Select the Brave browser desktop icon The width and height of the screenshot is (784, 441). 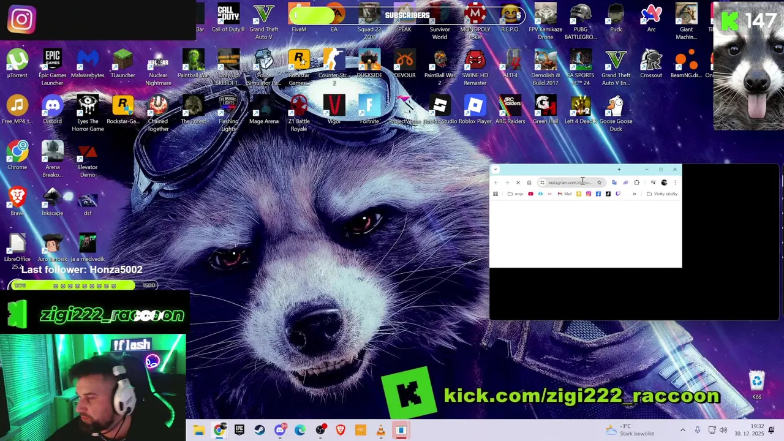click(x=17, y=202)
